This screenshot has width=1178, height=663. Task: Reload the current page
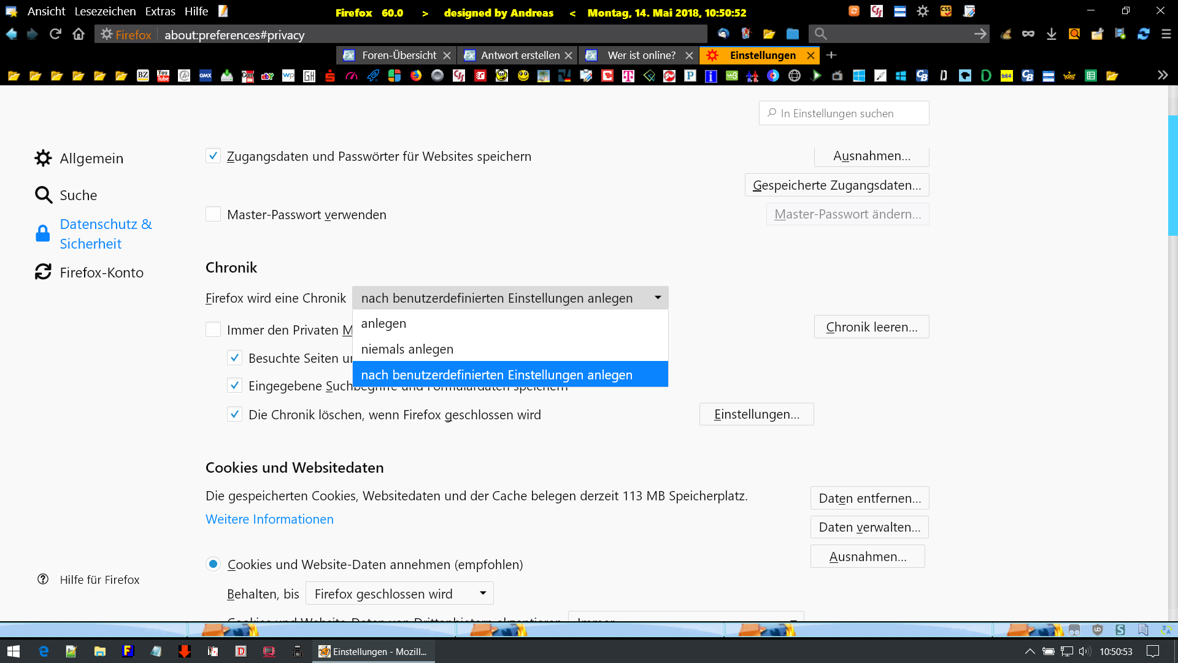tap(56, 34)
